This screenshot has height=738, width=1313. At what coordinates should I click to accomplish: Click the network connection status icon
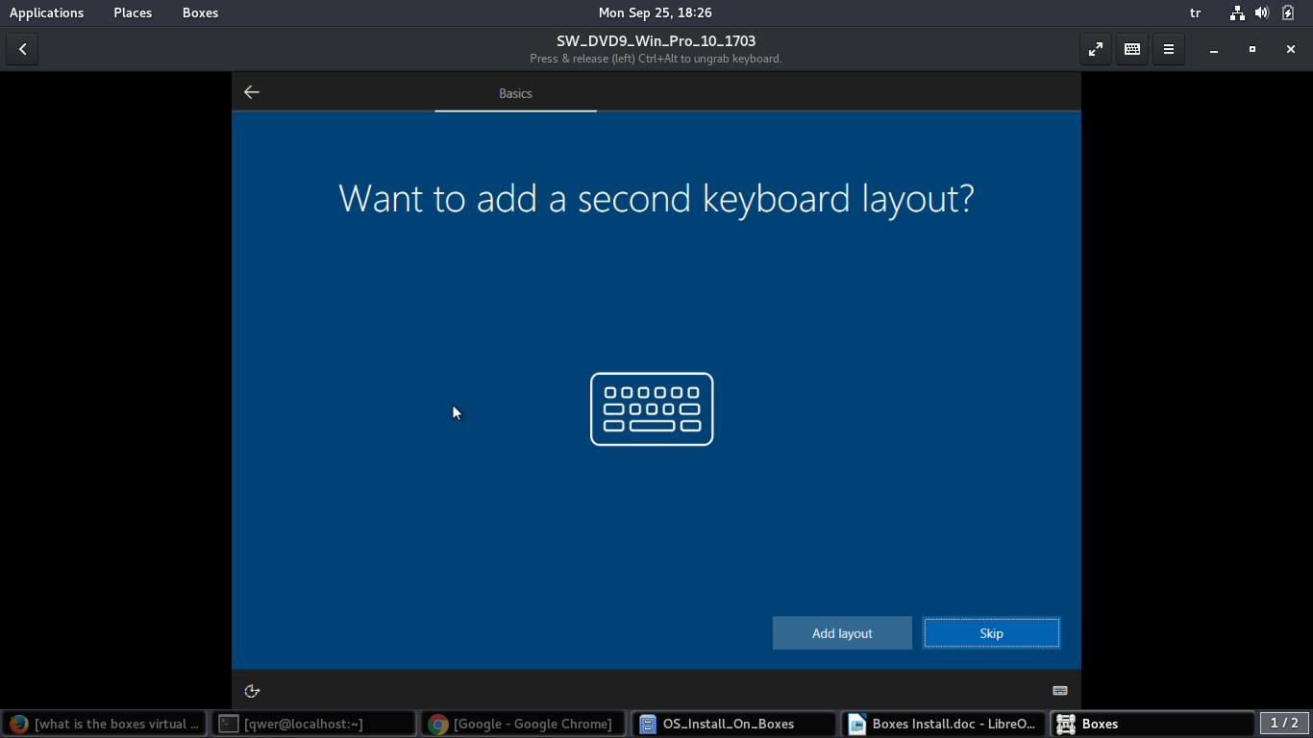pos(1237,12)
